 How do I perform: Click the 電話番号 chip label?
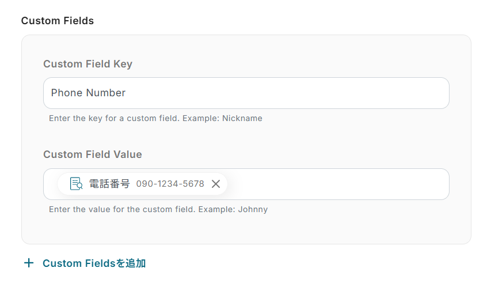[x=109, y=184]
